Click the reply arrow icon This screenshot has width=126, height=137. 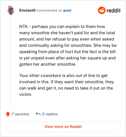tap(38, 114)
